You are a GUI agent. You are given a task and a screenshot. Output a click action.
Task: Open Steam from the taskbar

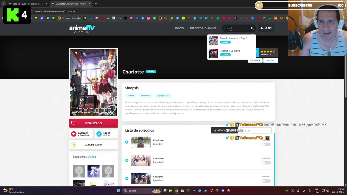(205, 191)
